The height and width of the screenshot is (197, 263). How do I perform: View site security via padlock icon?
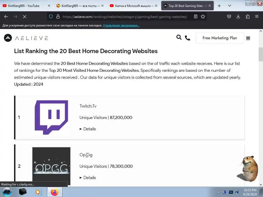click(58, 17)
